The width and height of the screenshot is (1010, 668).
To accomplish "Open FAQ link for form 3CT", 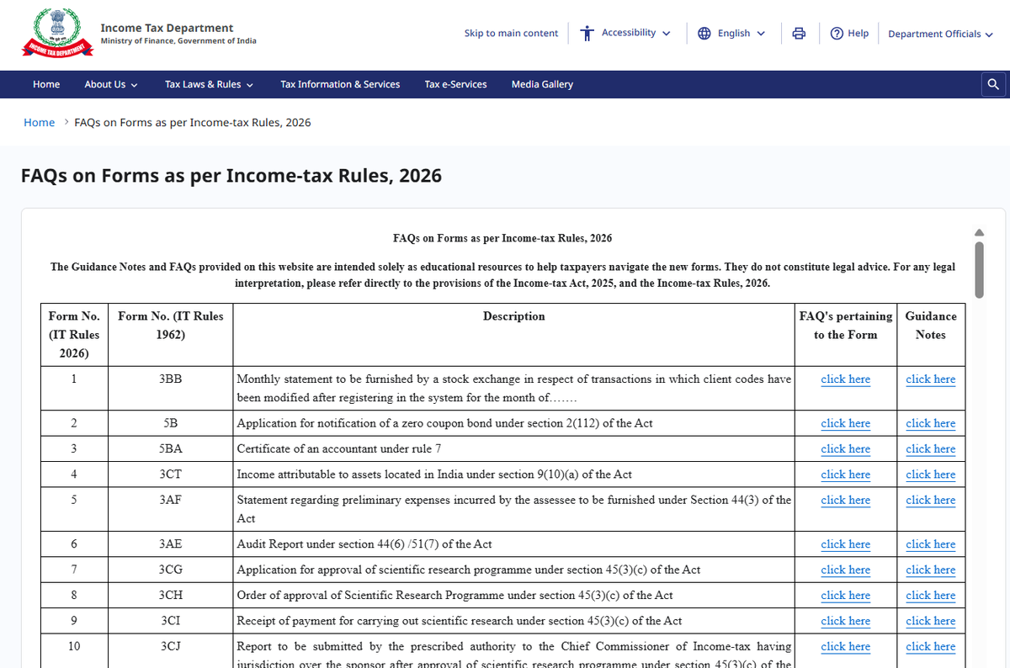I will 846,474.
